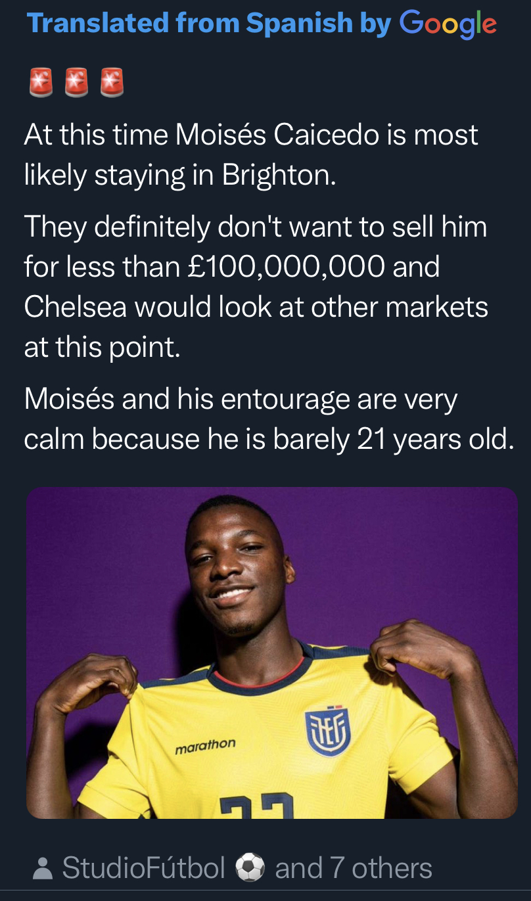The image size is (531, 901).
Task: Click the person icon beside StudioFútbol
Action: click(x=43, y=869)
